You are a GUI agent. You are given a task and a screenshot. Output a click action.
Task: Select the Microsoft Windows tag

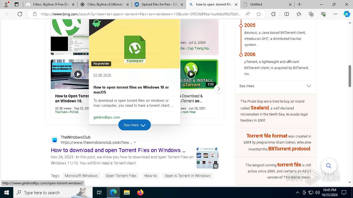[81, 176]
